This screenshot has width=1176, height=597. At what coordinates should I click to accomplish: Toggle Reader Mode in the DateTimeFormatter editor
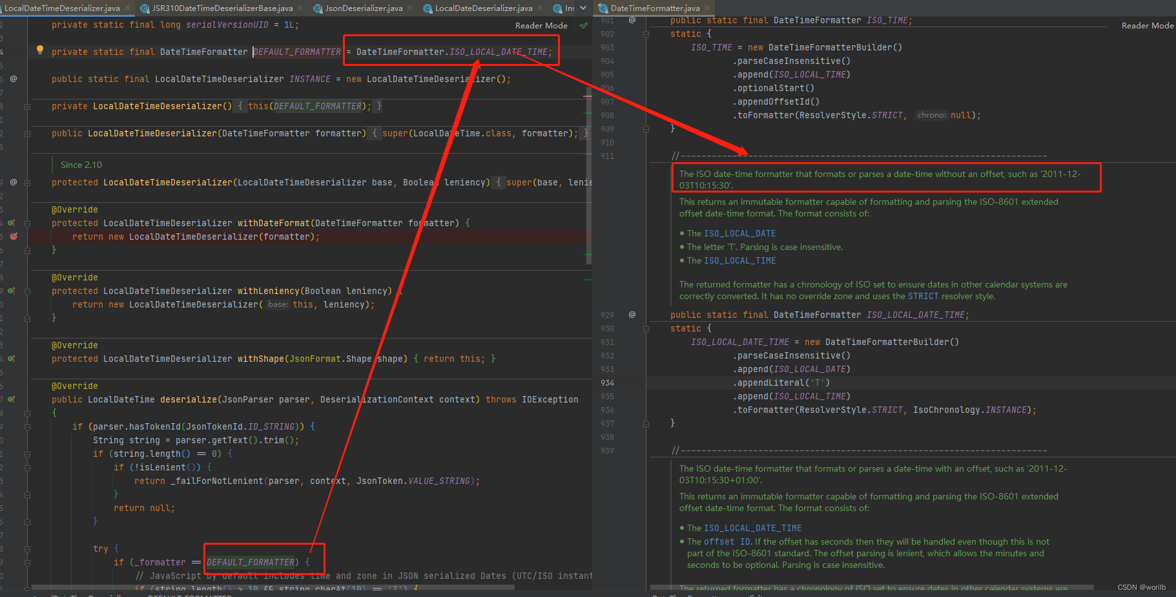[1148, 26]
